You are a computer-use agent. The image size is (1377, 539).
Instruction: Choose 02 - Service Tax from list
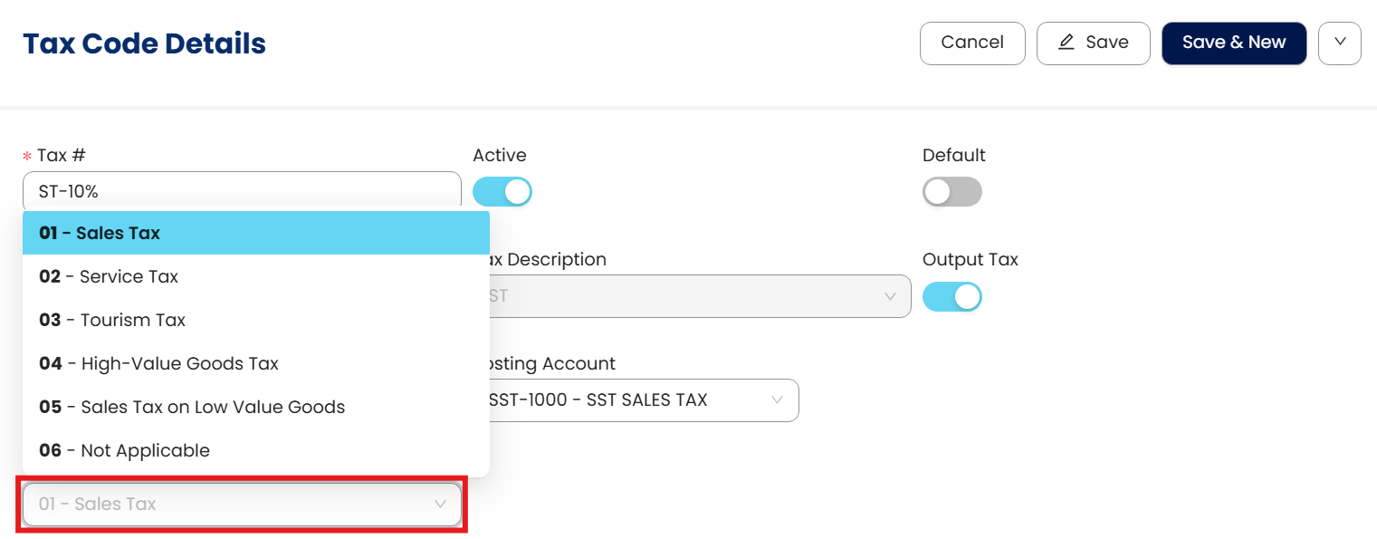click(x=255, y=276)
